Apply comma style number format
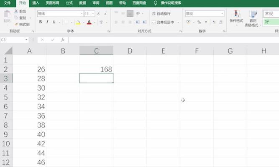Viewport: 279px width, 167px height. (206, 22)
